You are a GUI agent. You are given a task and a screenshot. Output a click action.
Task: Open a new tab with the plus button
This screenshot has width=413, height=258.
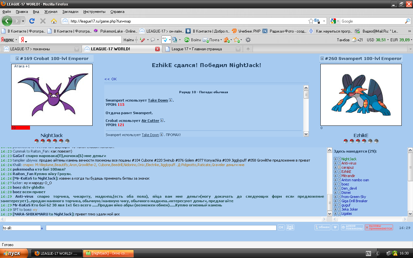(248, 49)
